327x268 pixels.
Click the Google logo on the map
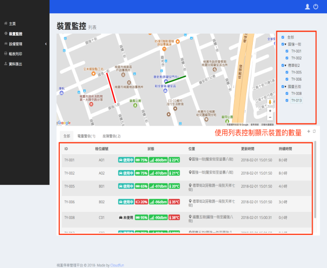point(64,123)
